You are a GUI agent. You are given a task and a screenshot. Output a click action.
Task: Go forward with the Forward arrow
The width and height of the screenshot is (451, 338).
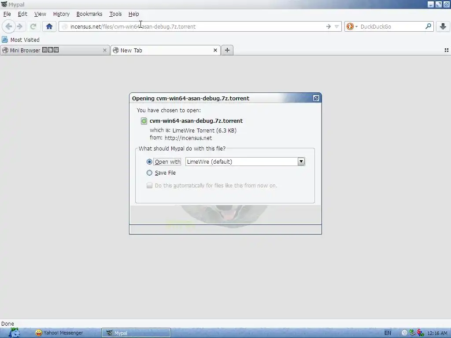pos(19,26)
